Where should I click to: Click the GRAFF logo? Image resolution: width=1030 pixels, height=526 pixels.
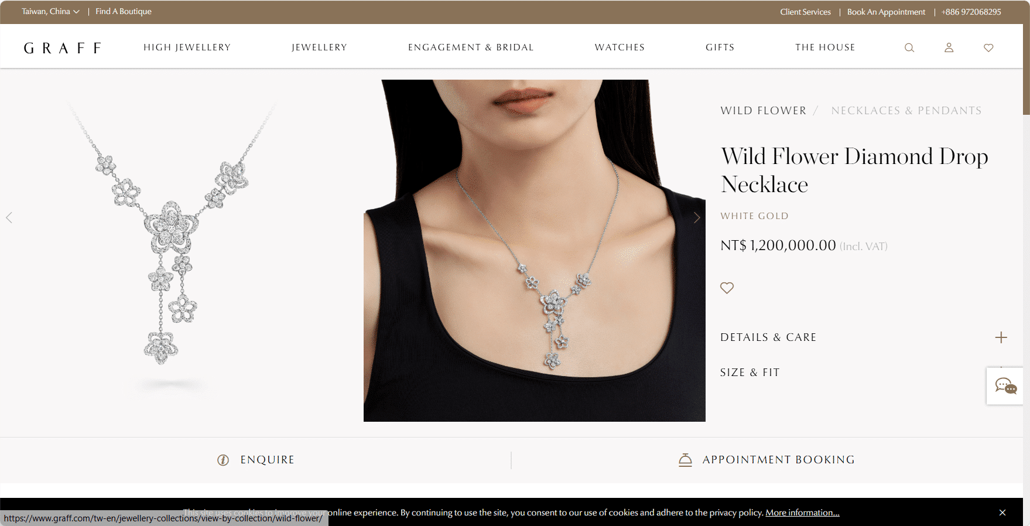[63, 48]
